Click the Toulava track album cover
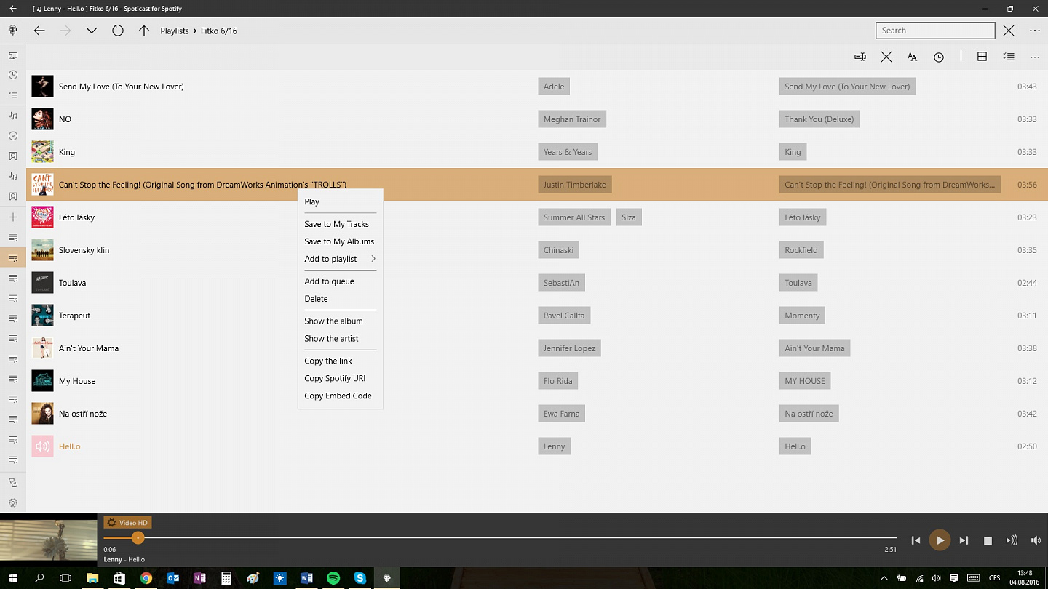This screenshot has height=589, width=1048. coord(42,283)
